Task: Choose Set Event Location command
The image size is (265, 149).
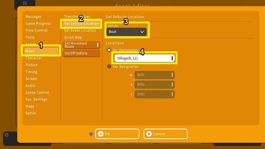Action: tap(80, 31)
